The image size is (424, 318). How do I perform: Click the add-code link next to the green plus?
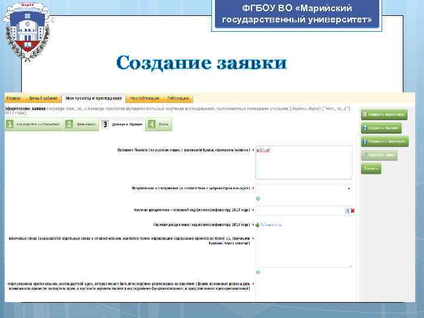click(271, 225)
